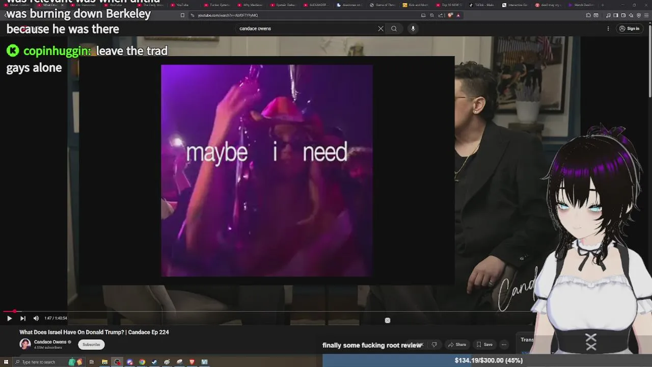Bookmark this page from the address bar
The width and height of the screenshot is (652, 367).
pyautogui.click(x=182, y=15)
